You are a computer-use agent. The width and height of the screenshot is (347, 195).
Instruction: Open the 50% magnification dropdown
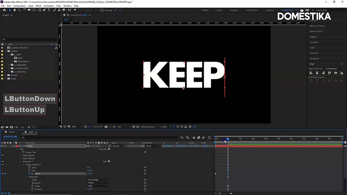pyautogui.click(x=77, y=127)
